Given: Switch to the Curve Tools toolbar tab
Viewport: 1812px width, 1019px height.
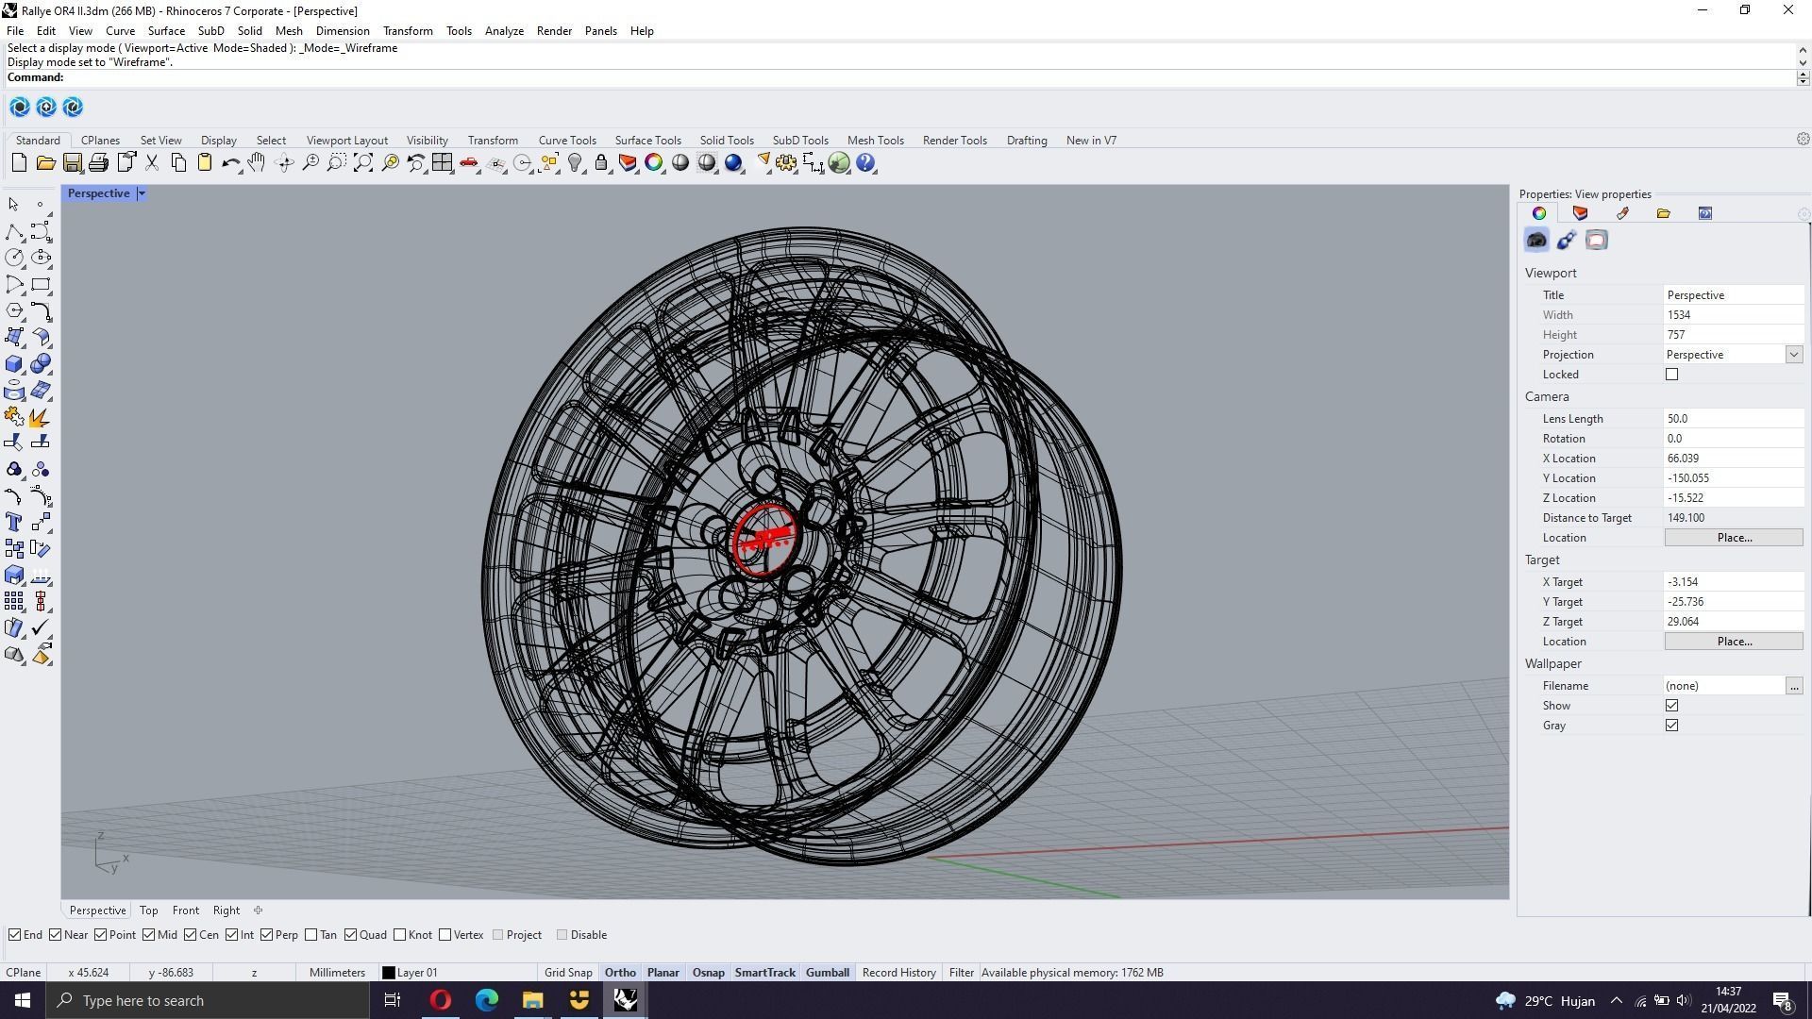Looking at the screenshot, I should click(x=567, y=141).
